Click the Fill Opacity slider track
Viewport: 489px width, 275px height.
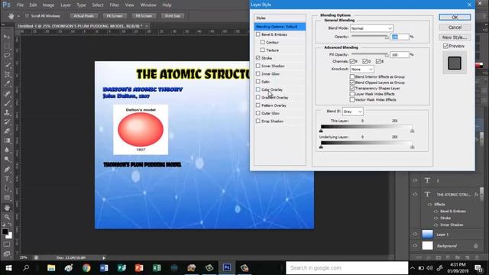pos(370,55)
